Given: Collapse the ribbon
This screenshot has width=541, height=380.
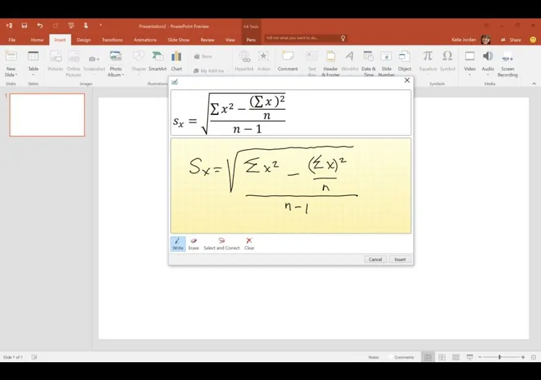Looking at the screenshot, I should click(534, 83).
